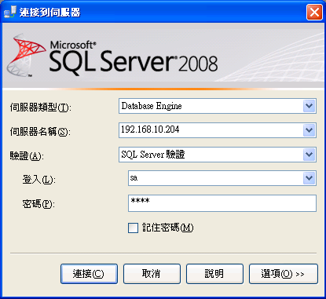Open the 伺服器名稱 dropdown arrow
326x299 pixels.
coord(309,130)
